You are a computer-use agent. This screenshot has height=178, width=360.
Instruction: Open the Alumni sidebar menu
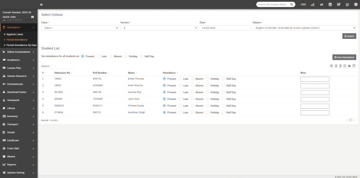pos(19,157)
